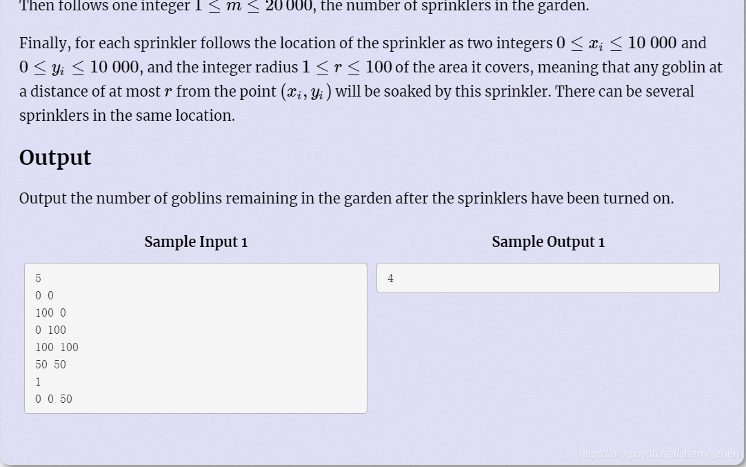This screenshot has width=746, height=467.
Task: Click the Output section heading
Action: pos(55,157)
